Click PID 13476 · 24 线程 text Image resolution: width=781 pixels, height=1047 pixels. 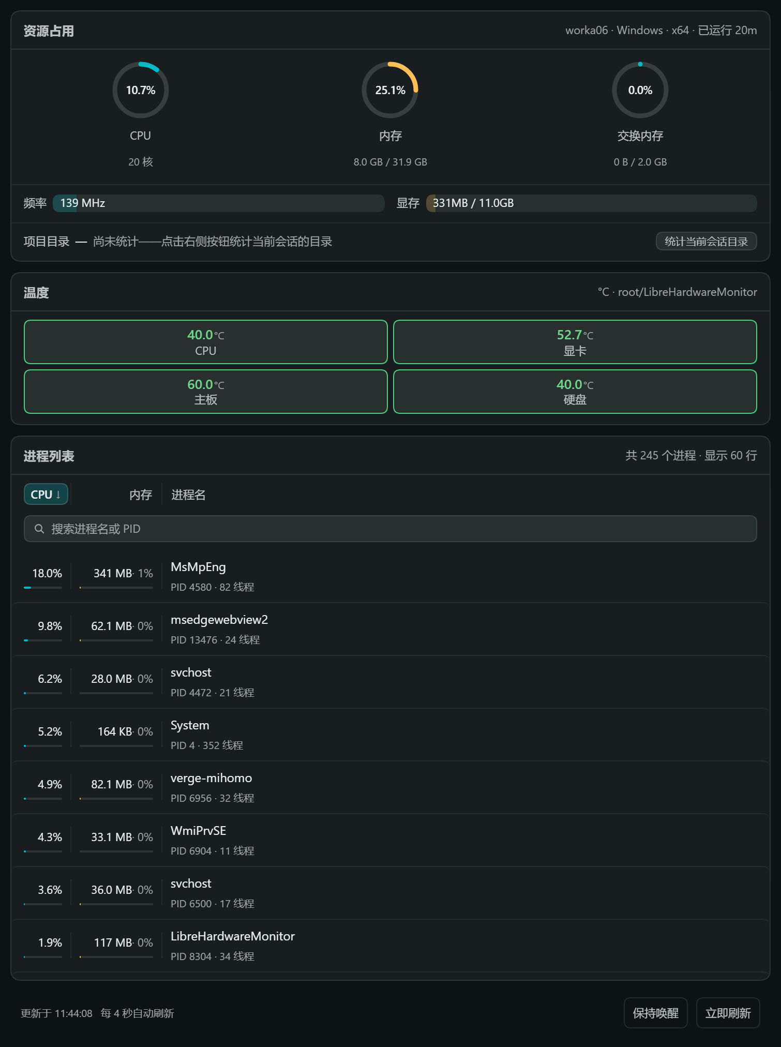click(215, 640)
